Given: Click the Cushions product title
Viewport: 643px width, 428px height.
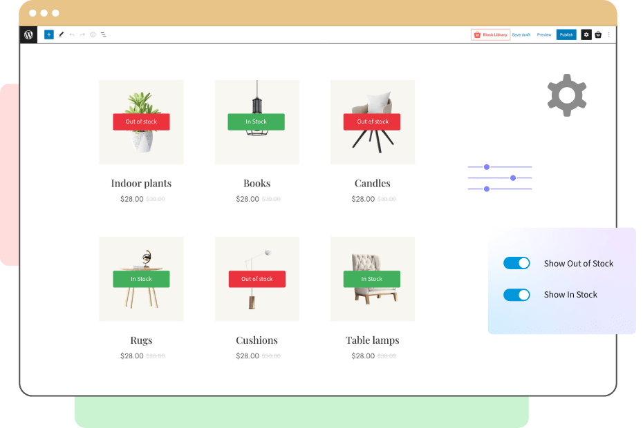Looking at the screenshot, I should tap(257, 340).
